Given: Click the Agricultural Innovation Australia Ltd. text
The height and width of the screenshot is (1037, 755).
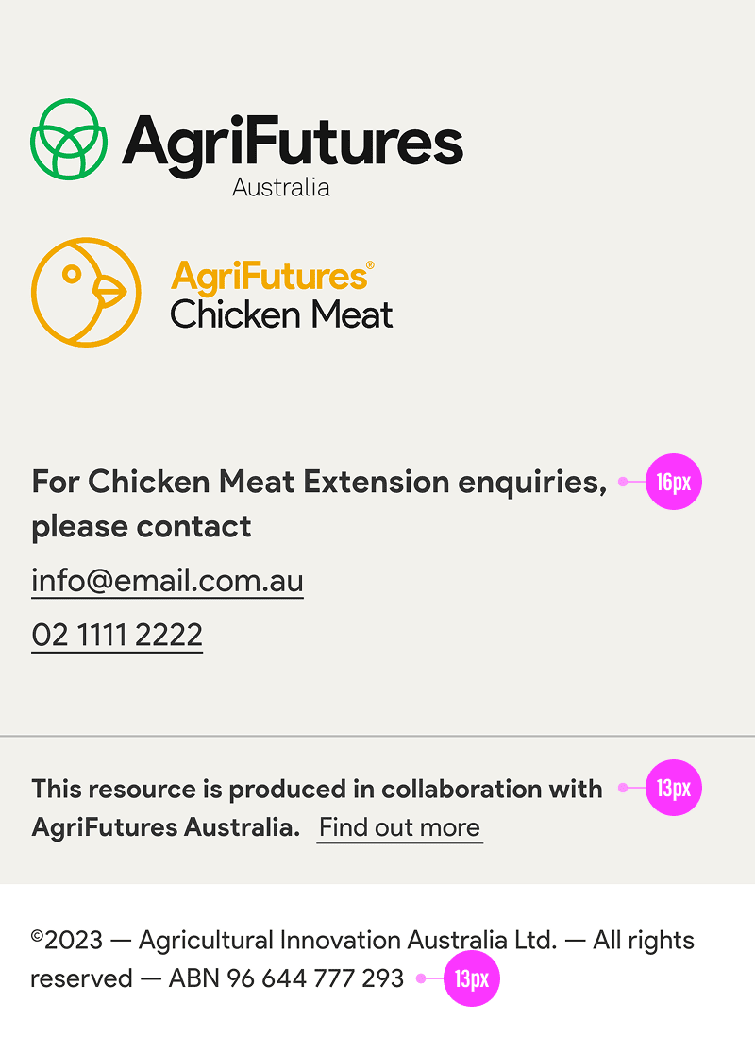Looking at the screenshot, I should [x=347, y=941].
